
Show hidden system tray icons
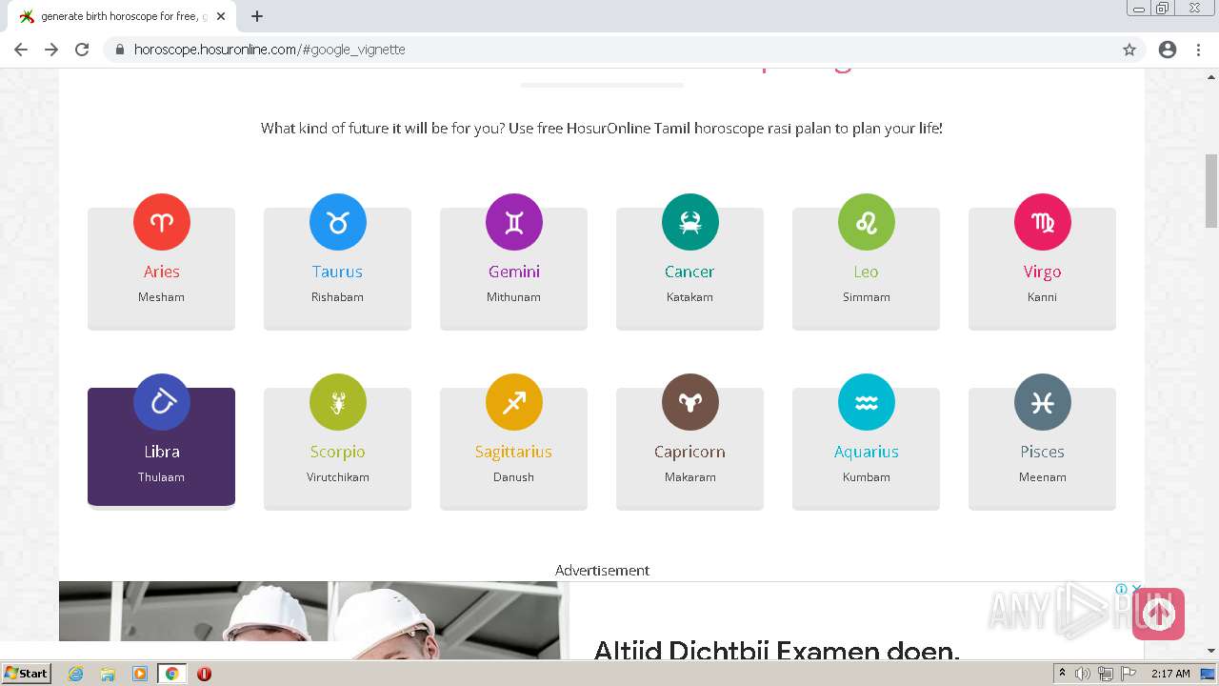pyautogui.click(x=1062, y=674)
